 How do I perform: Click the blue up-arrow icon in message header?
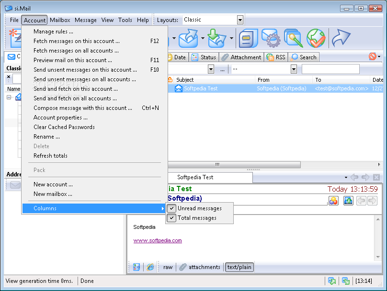[x=348, y=201]
